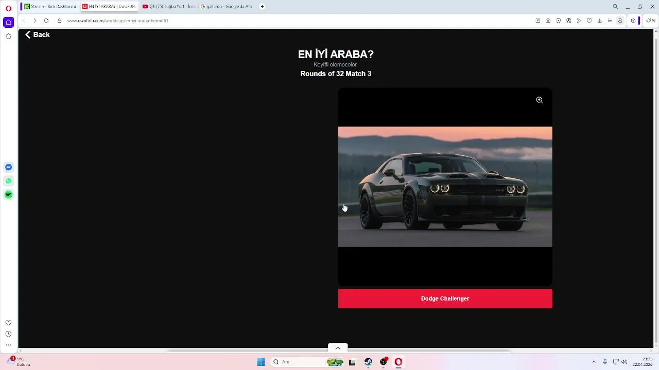Screen dimensions: 659x370
Task: Open WhatsApp in the sidebar
Action: tap(8, 181)
